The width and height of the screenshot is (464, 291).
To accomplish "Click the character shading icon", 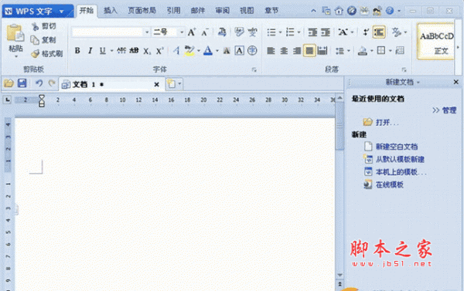I will [227, 51].
